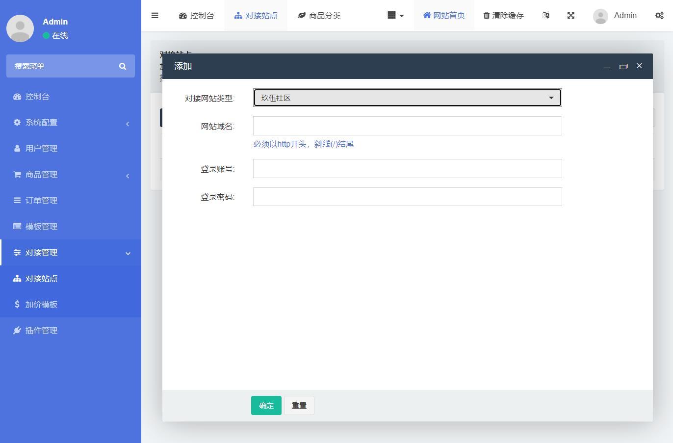Open the language switch icon in top bar
The image size is (673, 443).
click(x=545, y=15)
